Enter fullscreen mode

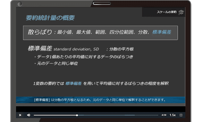[181, 115]
